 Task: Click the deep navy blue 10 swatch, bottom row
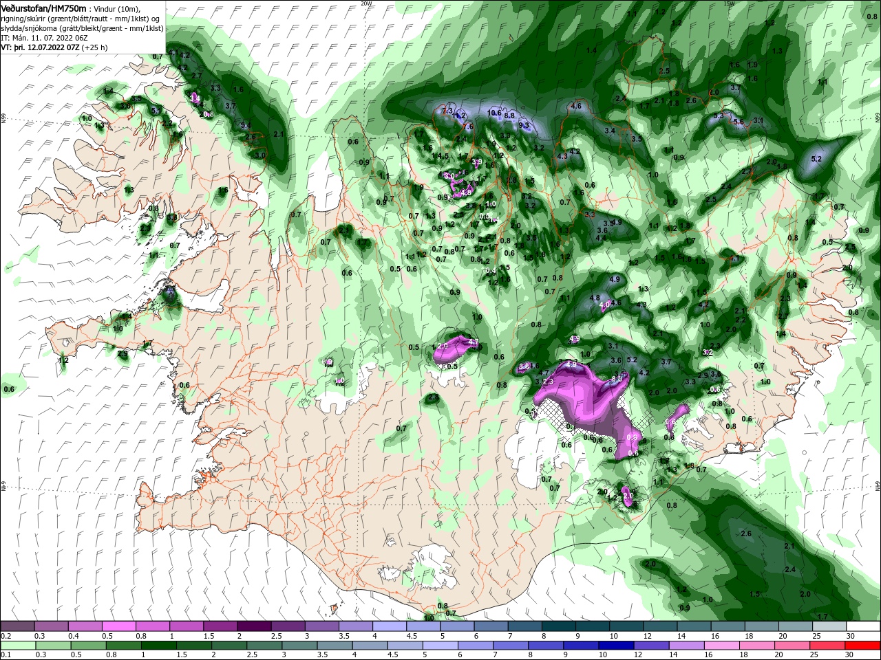pyautogui.click(x=617, y=646)
